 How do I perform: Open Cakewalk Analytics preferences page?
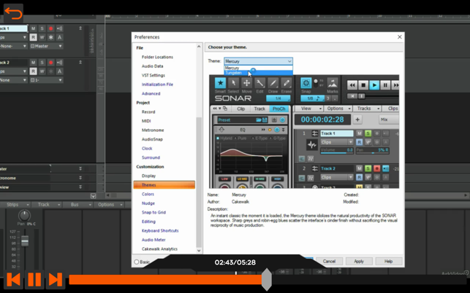(159, 249)
